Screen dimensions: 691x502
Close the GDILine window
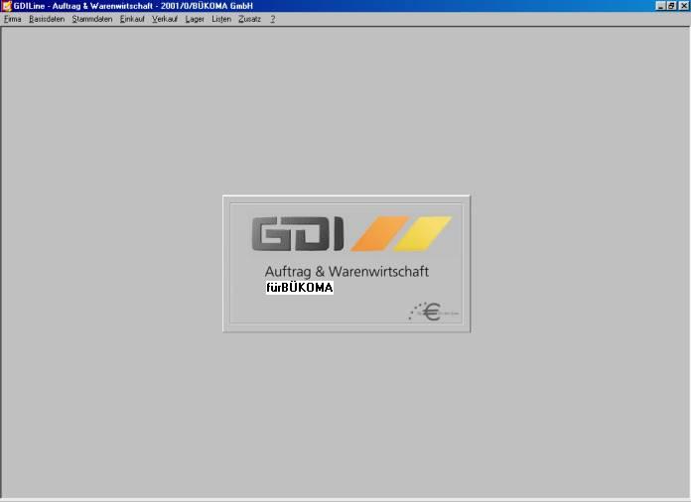pos(683,6)
